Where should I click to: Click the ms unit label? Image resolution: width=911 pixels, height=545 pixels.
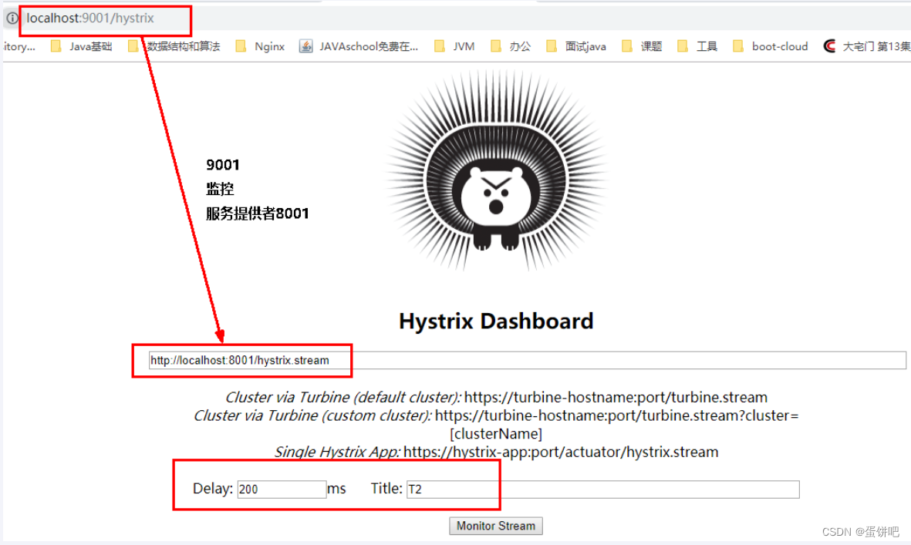(x=336, y=489)
